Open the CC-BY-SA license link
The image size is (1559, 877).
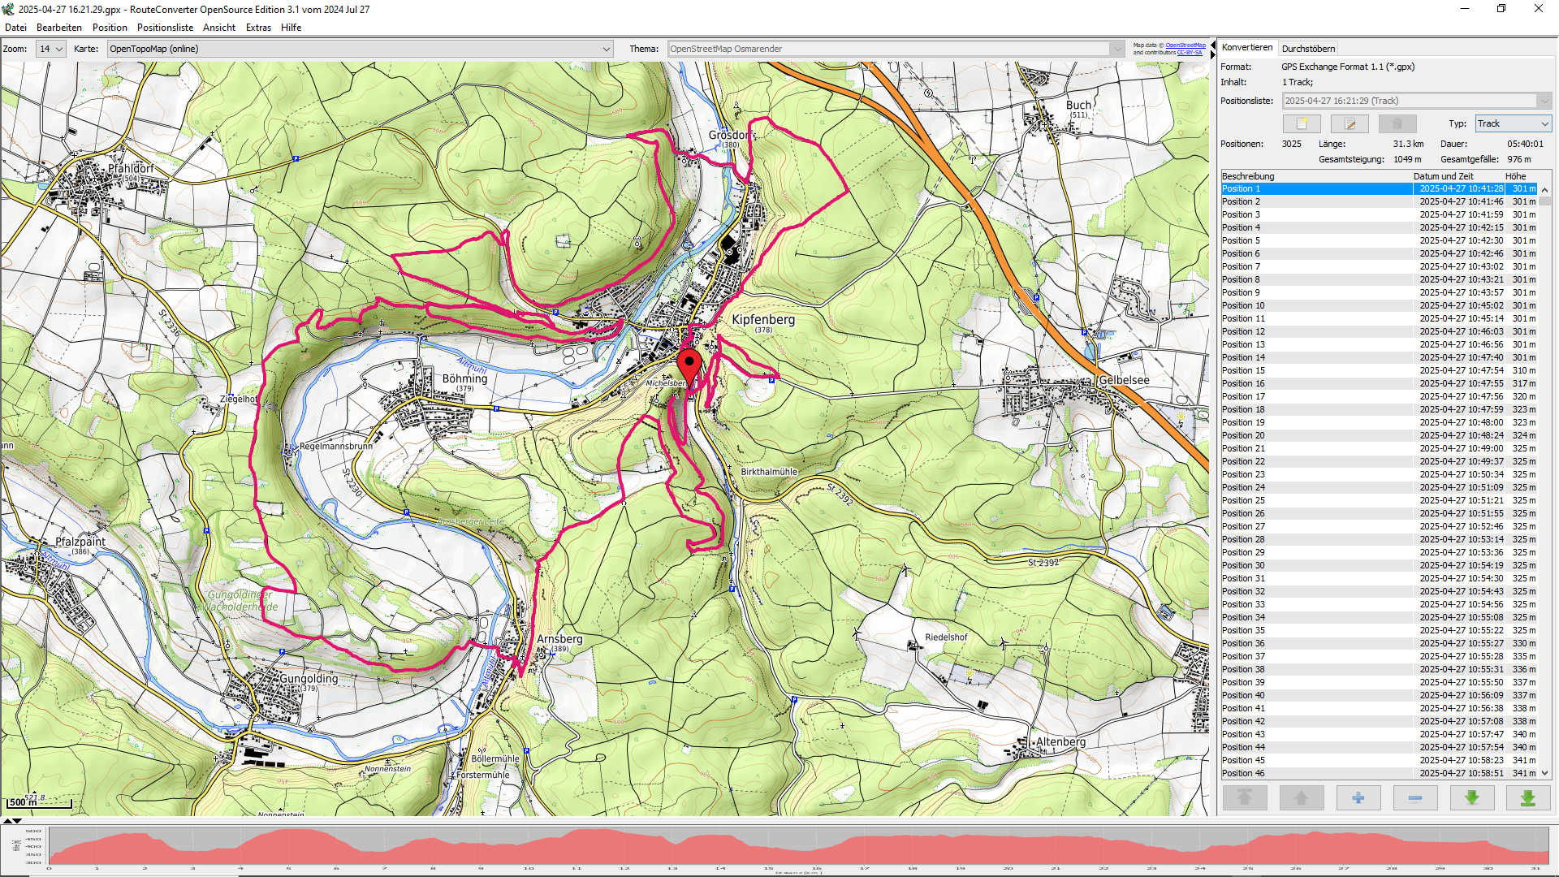pyautogui.click(x=1190, y=53)
